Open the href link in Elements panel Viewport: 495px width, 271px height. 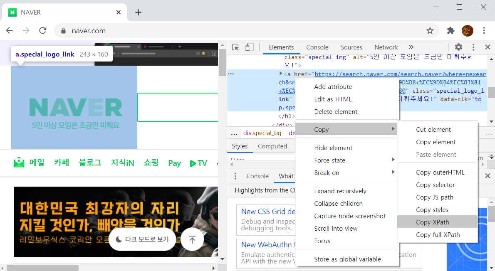coord(400,74)
